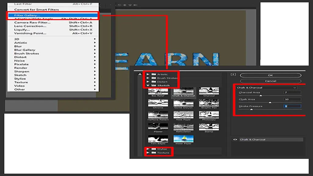The image size is (313, 176).
Task: Choose Liquify from the Filter menu
Action: (53, 30)
